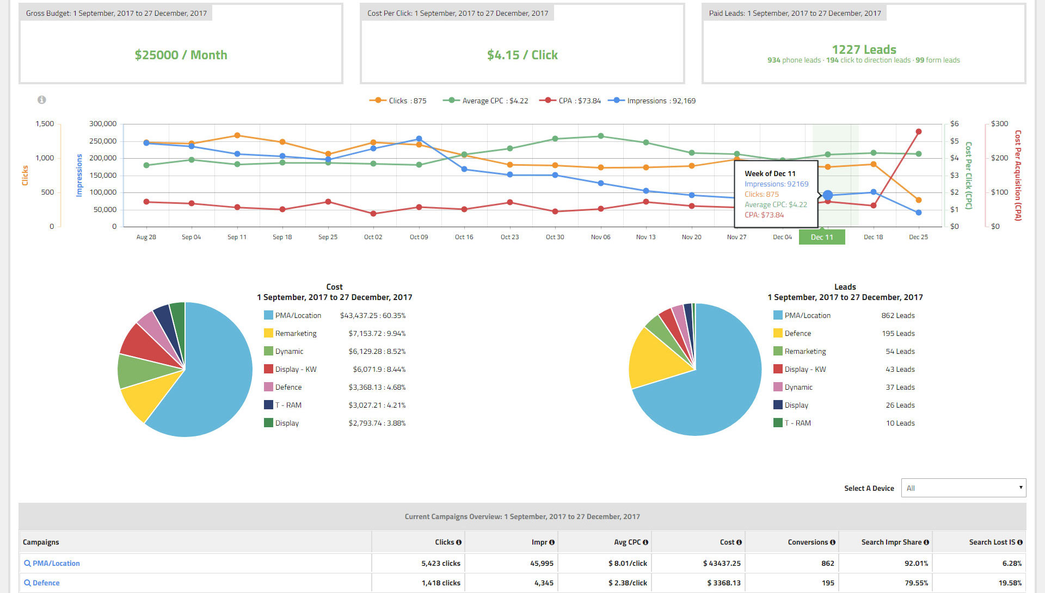Click the '$25000 / Month' gross budget value
This screenshot has width=1045, height=593.
[181, 55]
